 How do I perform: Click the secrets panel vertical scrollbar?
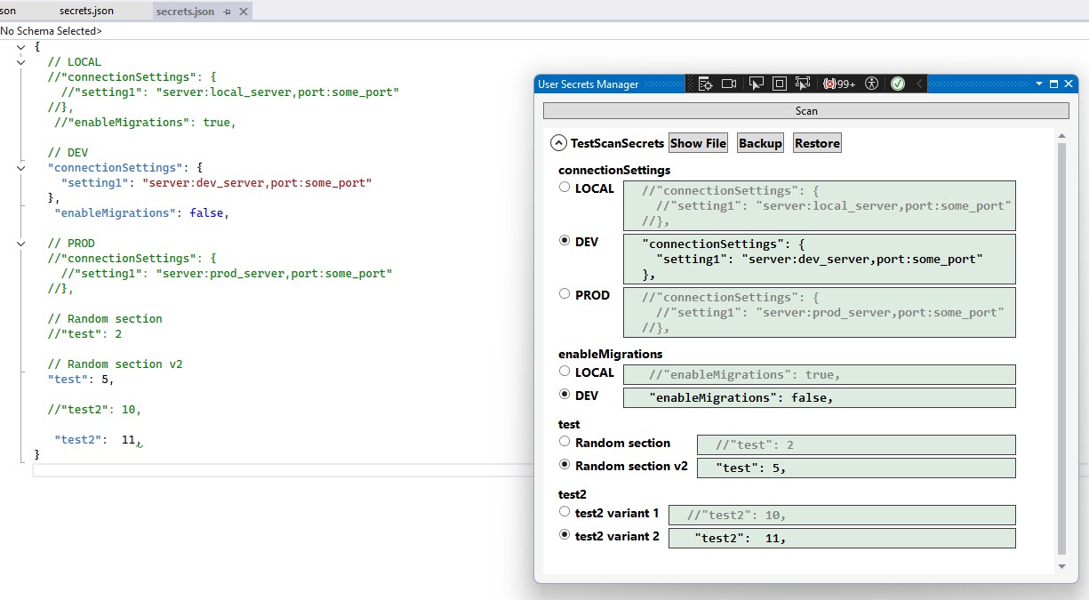[1061, 347]
